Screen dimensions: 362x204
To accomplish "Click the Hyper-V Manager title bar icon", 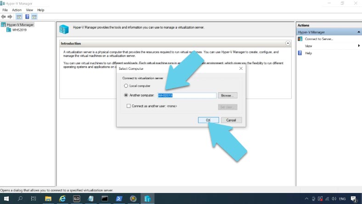I will pos(2,3).
